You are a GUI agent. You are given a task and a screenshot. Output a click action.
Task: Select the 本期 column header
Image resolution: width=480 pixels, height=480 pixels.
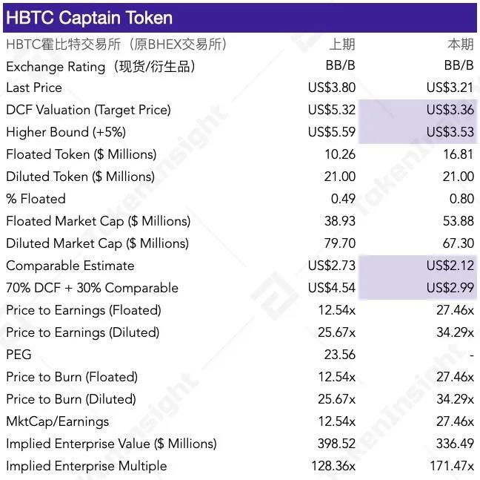pyautogui.click(x=460, y=44)
